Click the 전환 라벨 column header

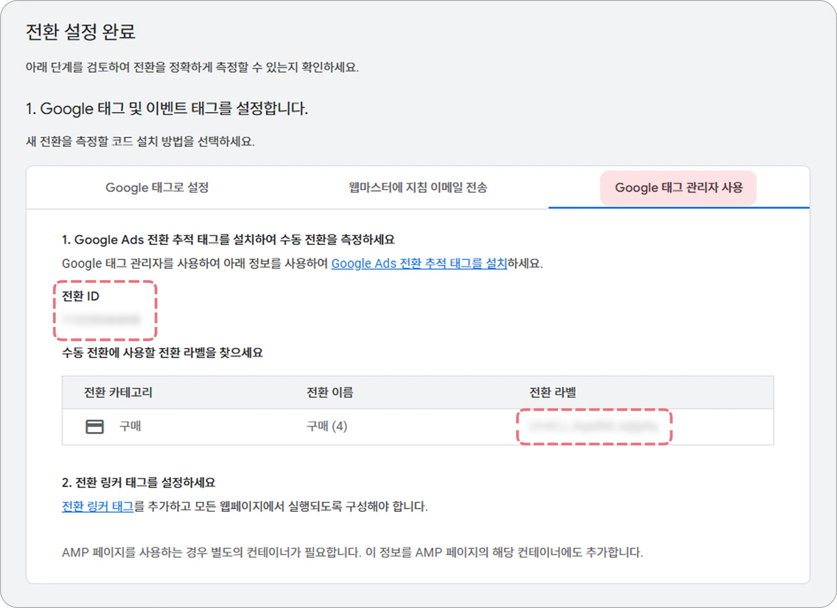553,392
